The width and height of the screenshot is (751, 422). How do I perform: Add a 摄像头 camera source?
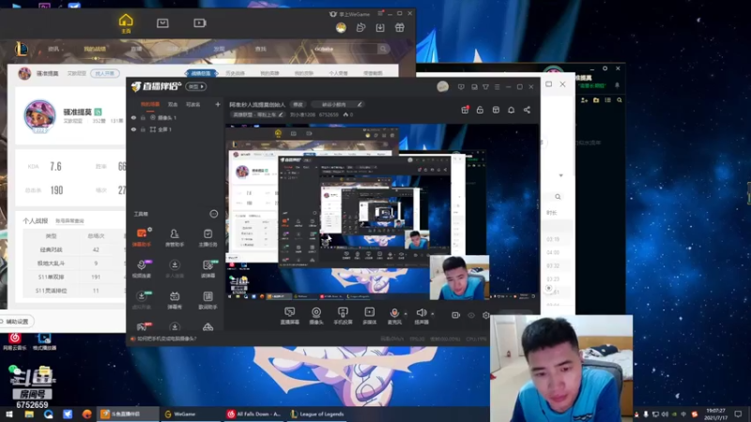click(x=316, y=316)
